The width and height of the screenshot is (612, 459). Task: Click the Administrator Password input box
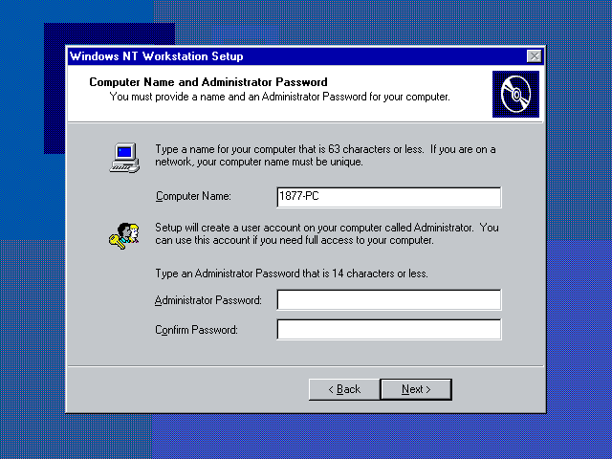(389, 299)
